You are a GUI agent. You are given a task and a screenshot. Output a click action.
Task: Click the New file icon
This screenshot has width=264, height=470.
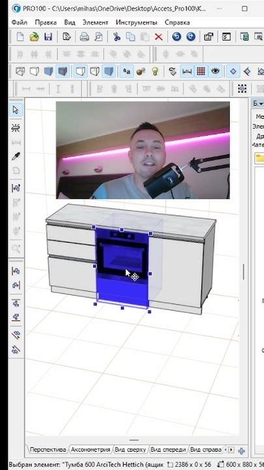coord(20,37)
